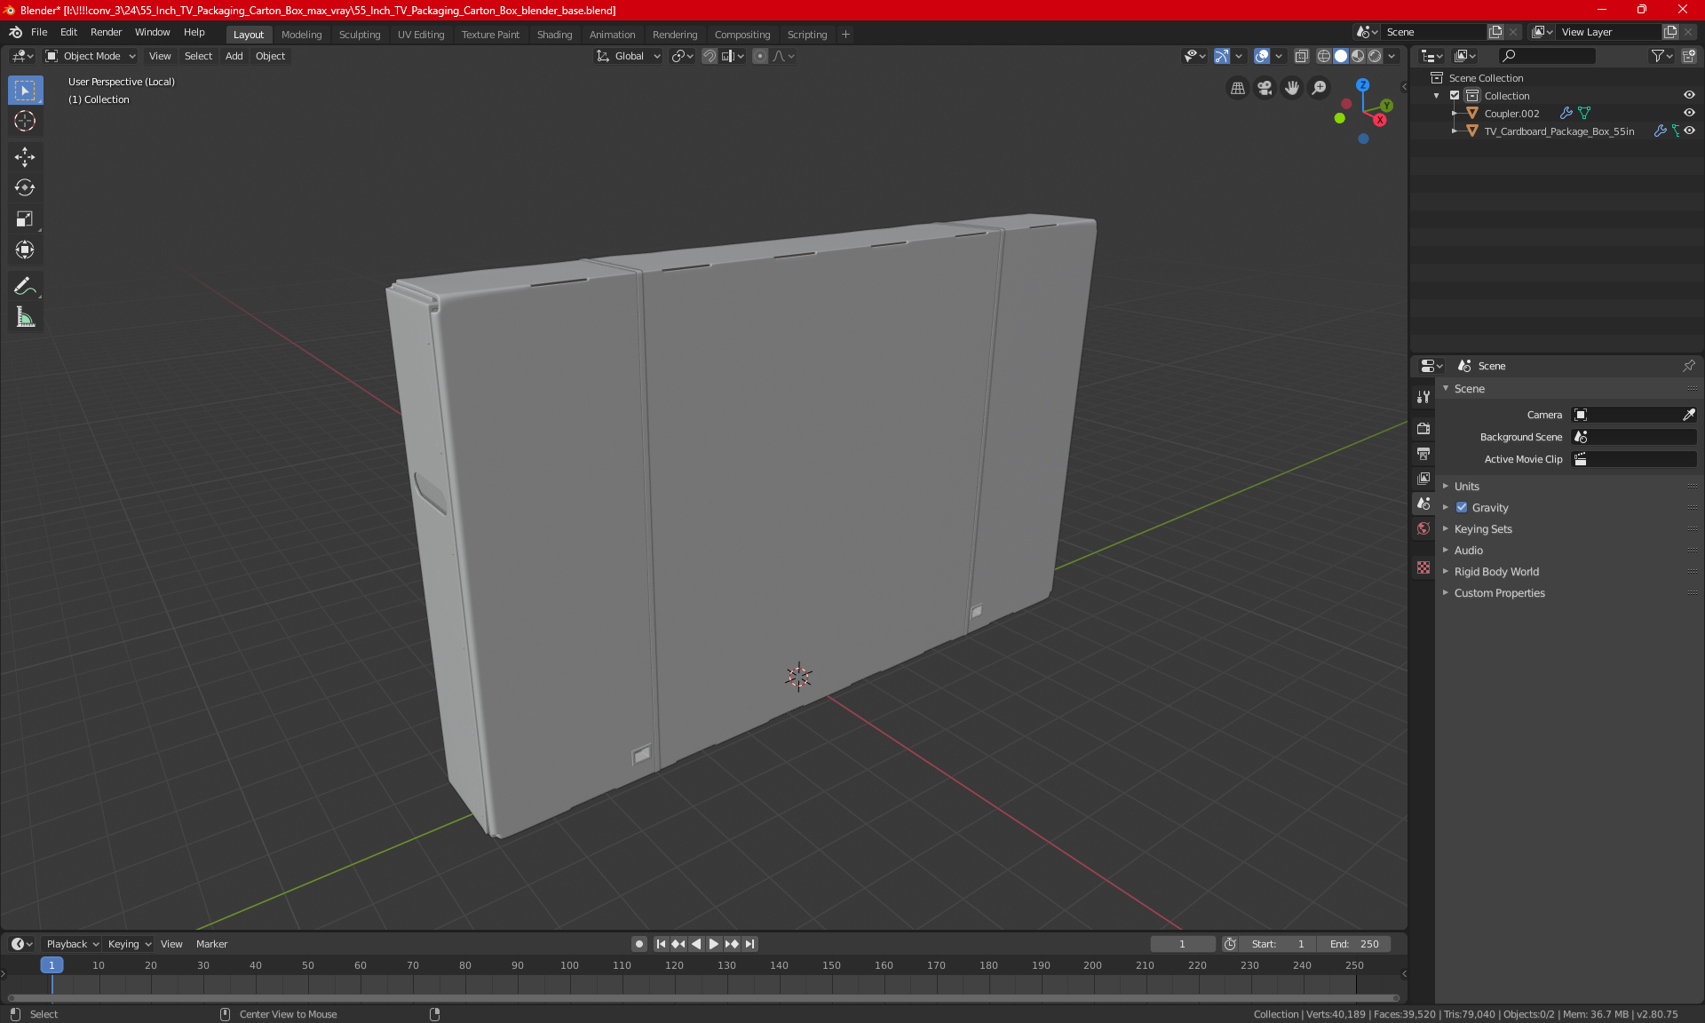The image size is (1705, 1023).
Task: Select the Scale tool
Action: coord(25,218)
